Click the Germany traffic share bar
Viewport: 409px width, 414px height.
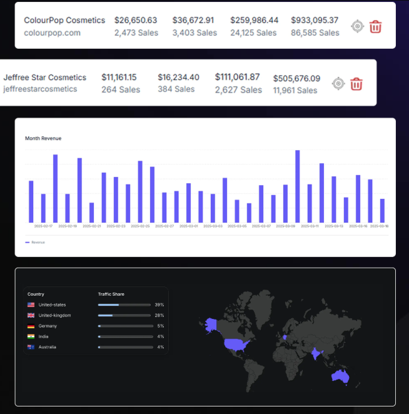tap(126, 326)
